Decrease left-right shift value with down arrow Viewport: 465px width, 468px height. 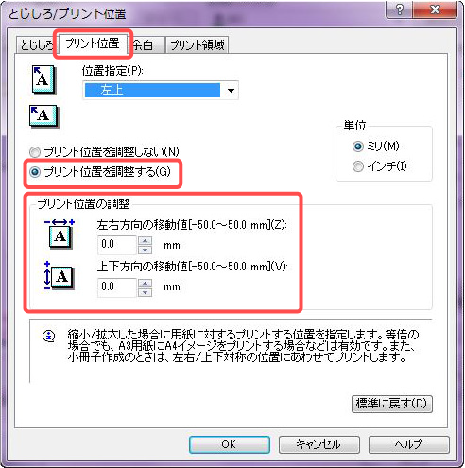145,250
